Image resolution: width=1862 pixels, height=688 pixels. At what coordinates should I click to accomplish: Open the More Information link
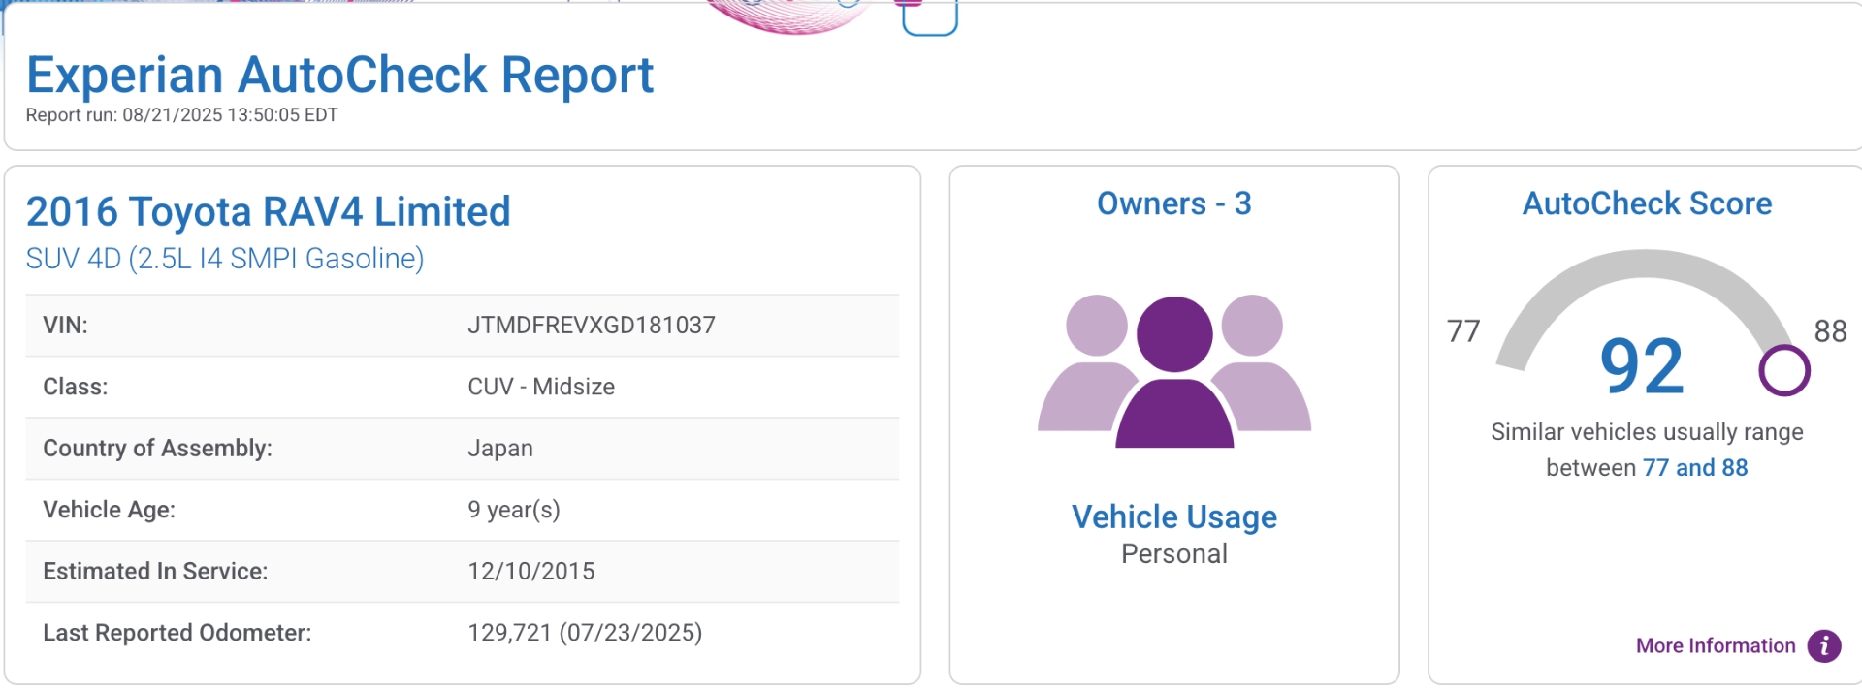pyautogui.click(x=1716, y=645)
